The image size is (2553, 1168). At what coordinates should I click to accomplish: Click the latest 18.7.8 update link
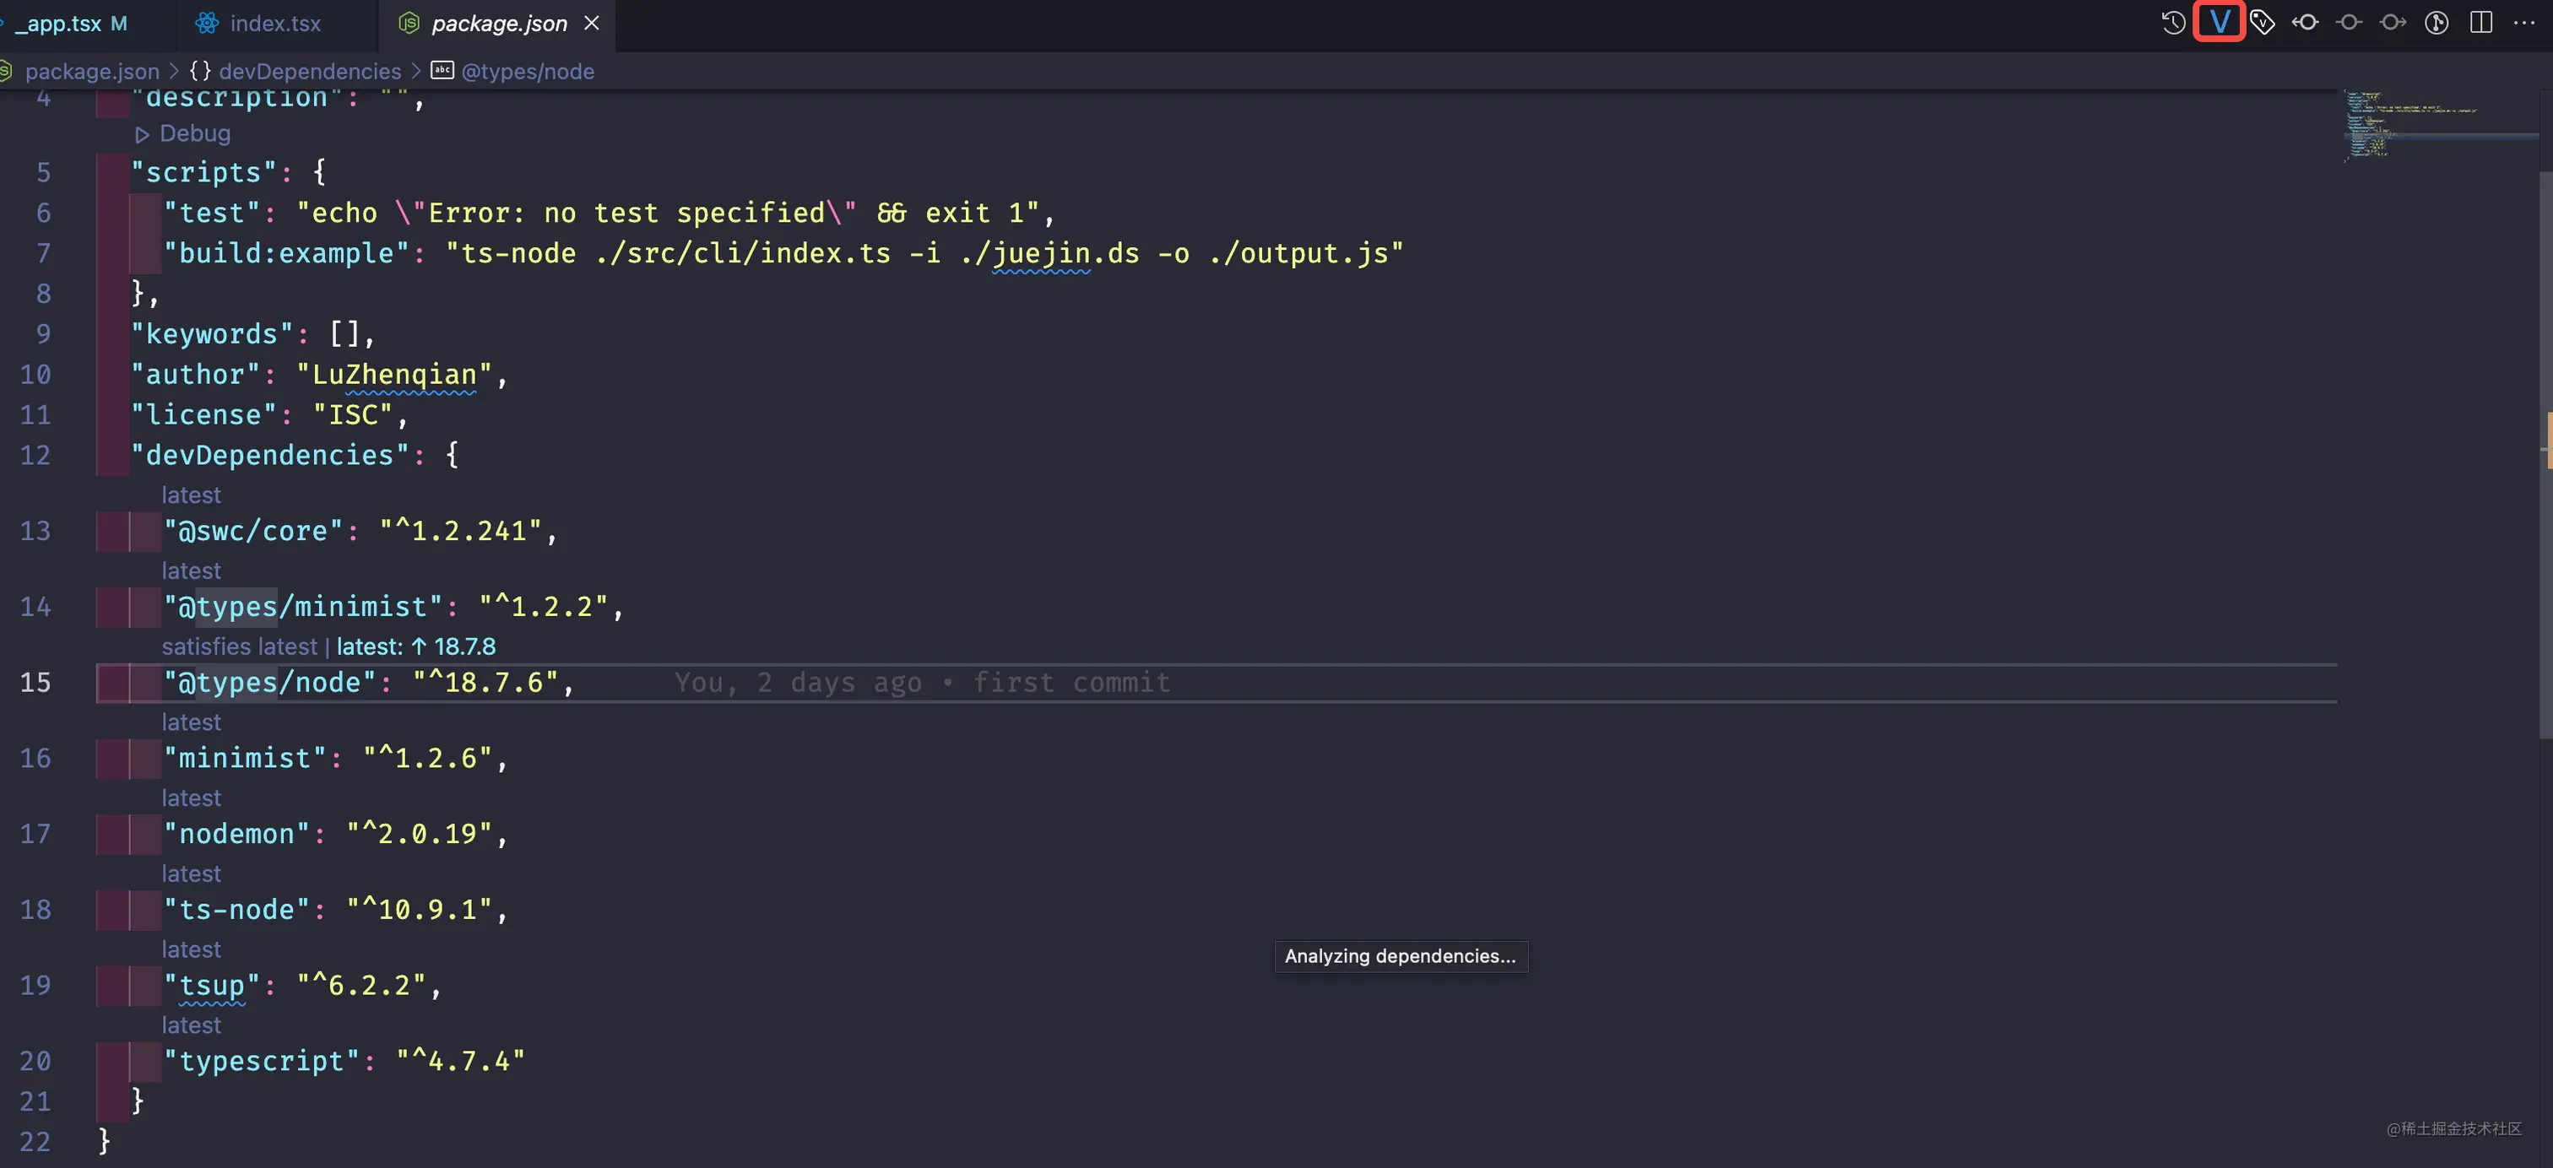(x=416, y=647)
